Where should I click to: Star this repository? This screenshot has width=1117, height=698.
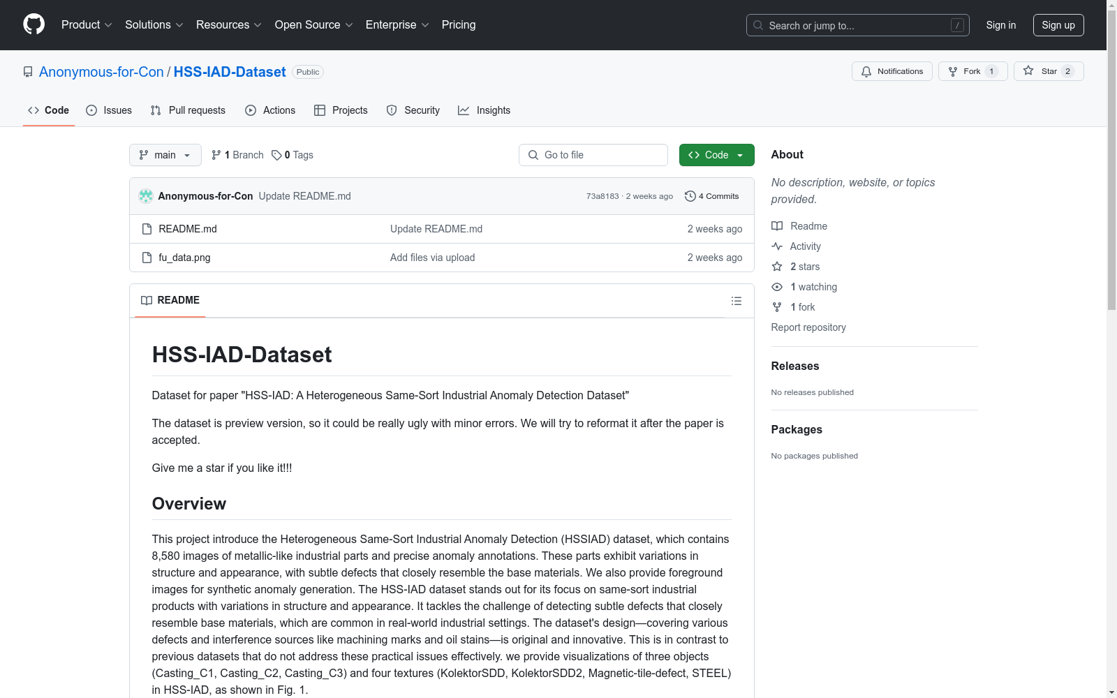(x=1048, y=71)
